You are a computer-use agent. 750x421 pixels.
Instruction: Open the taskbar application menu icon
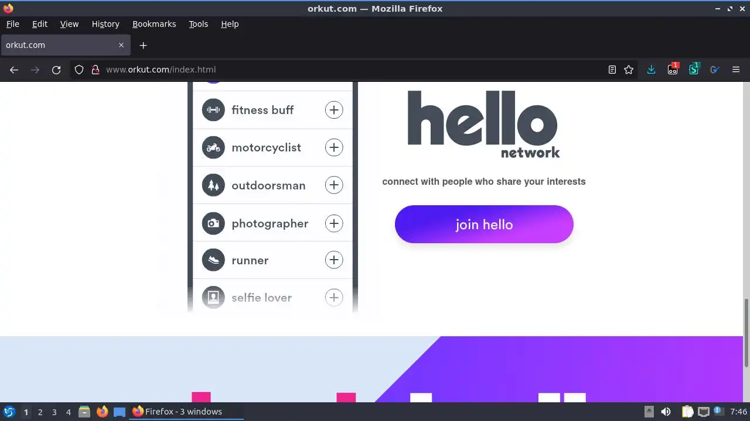click(x=9, y=412)
